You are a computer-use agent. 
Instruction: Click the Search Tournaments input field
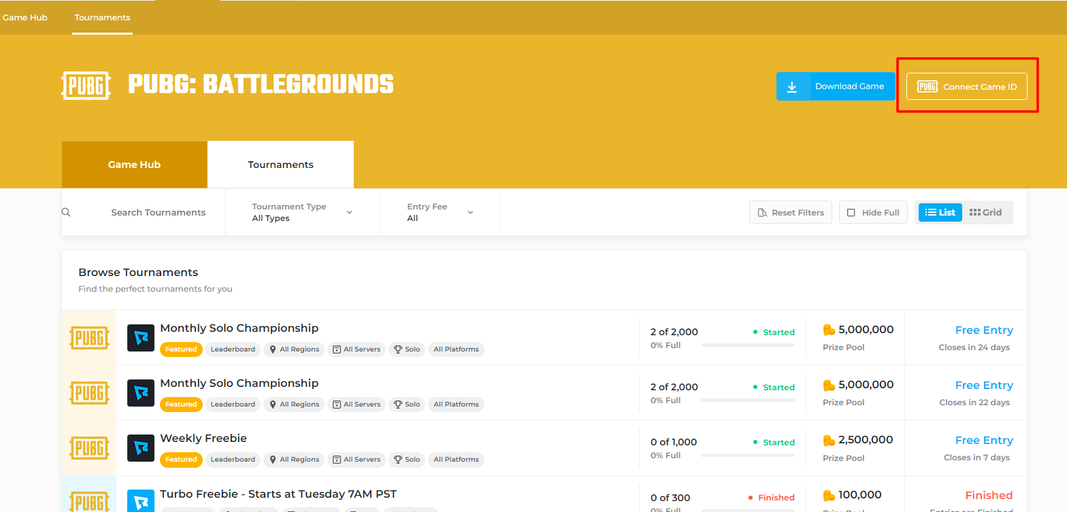point(158,212)
